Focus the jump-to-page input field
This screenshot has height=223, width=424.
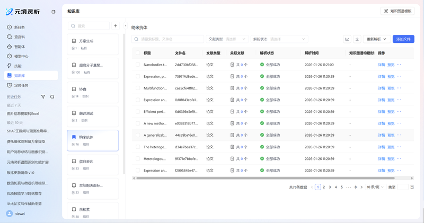[403, 187]
